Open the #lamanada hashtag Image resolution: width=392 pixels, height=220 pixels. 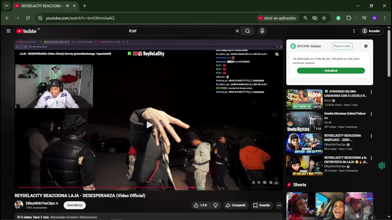(x=58, y=217)
